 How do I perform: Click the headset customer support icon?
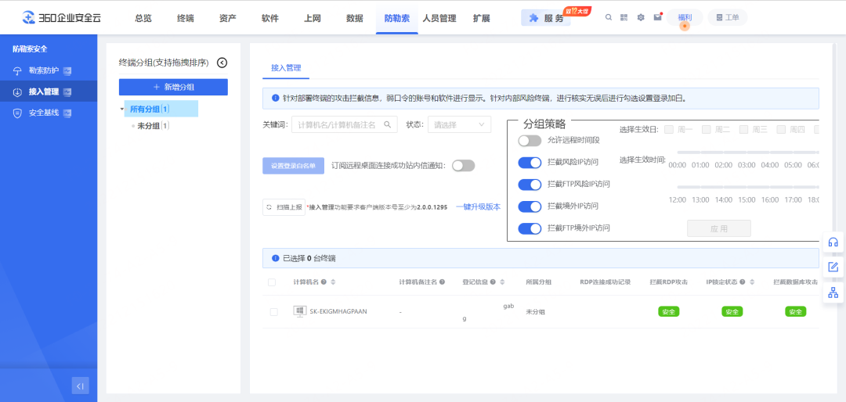click(833, 242)
